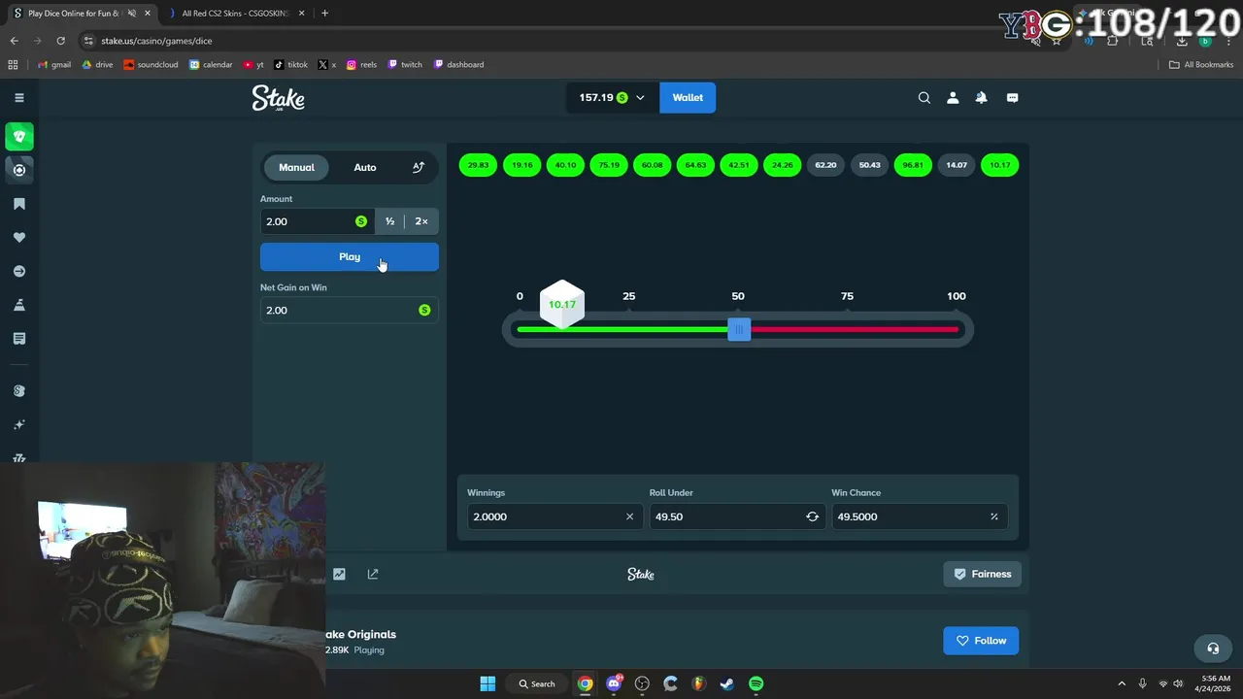Image resolution: width=1243 pixels, height=699 pixels.
Task: Open Chrome three-dot menu
Action: pyautogui.click(x=1228, y=41)
